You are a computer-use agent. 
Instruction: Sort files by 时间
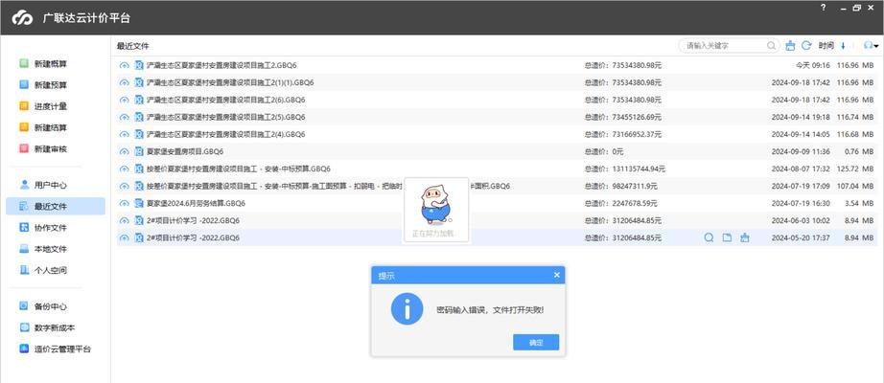tap(826, 46)
